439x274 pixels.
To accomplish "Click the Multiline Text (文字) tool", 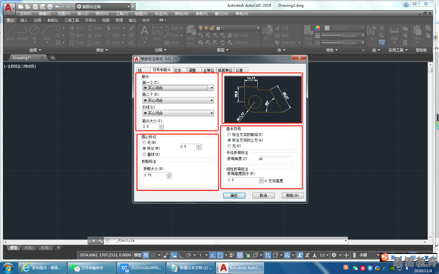I will coord(144,33).
